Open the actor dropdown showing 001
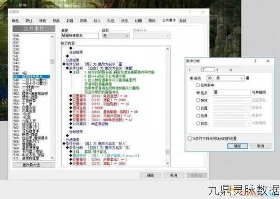280x199 pixels. [225, 78]
